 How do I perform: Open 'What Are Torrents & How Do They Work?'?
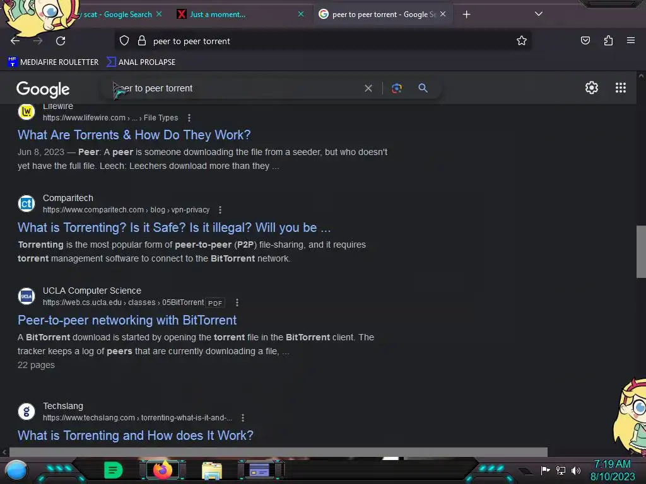(x=134, y=135)
